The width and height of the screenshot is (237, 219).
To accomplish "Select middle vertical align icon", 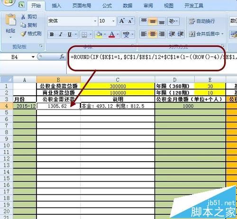I will 153,21.
